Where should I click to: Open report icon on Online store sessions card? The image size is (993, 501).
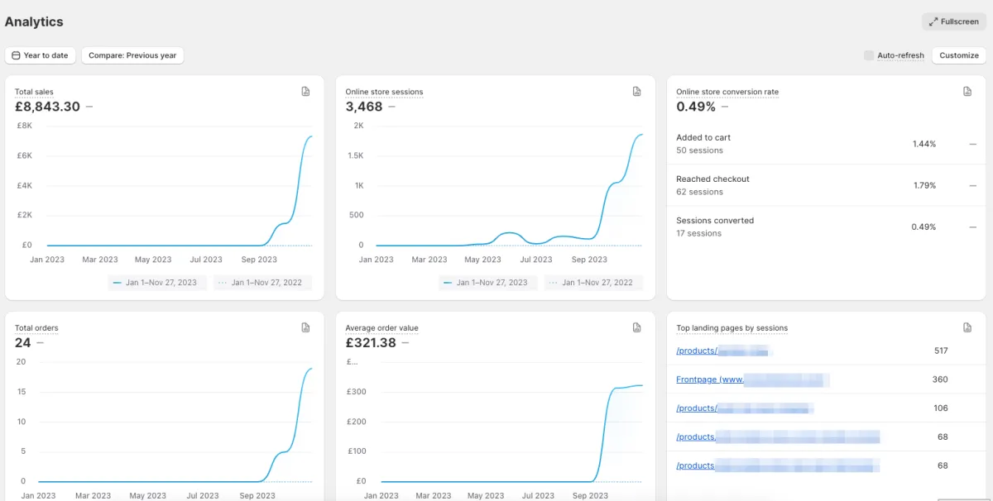coord(636,92)
